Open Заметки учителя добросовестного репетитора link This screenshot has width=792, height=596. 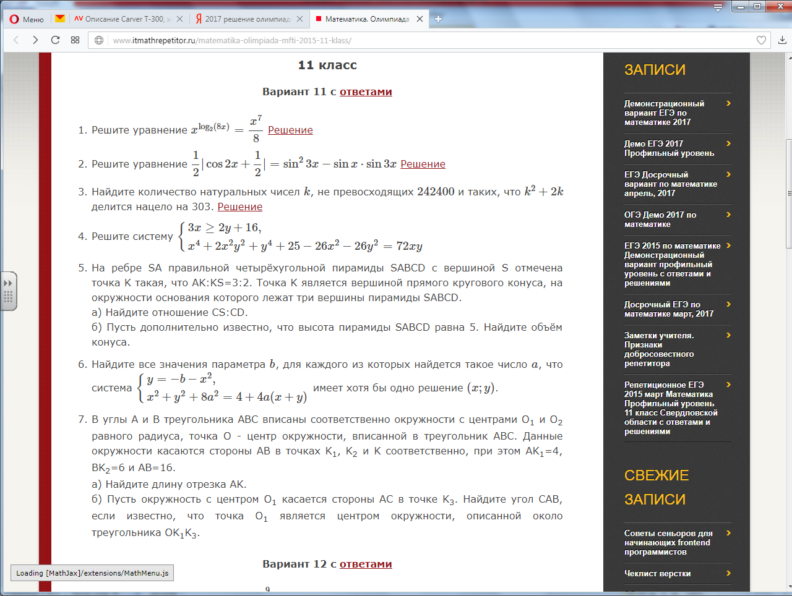pos(659,349)
